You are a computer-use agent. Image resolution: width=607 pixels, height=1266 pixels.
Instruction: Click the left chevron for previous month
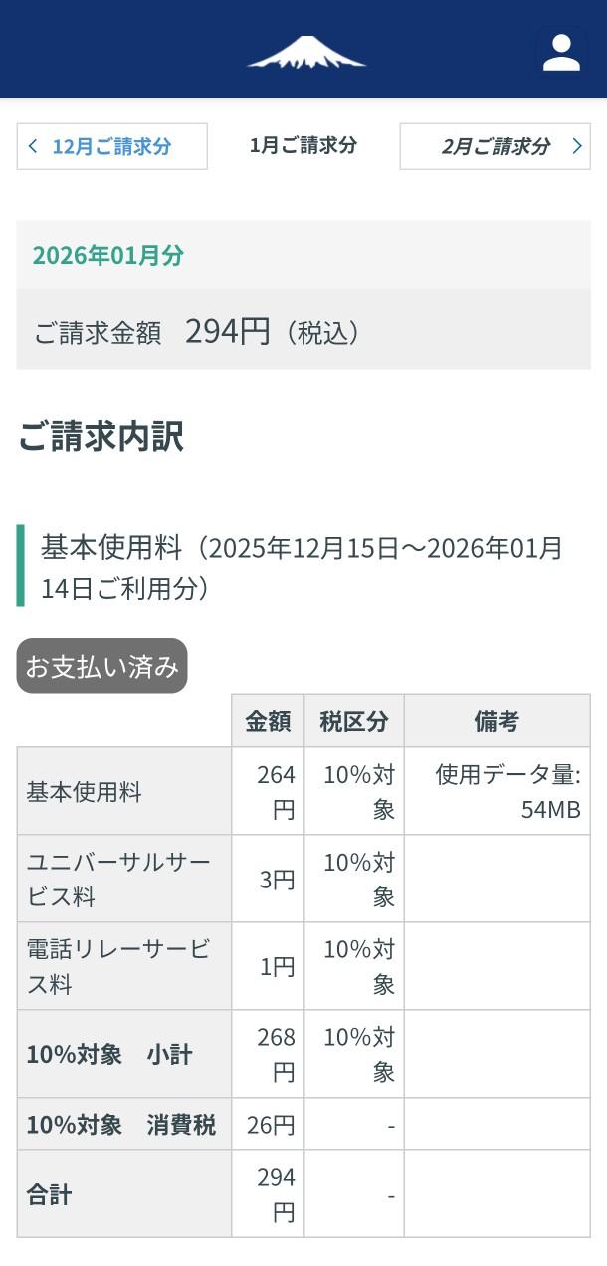[33, 146]
